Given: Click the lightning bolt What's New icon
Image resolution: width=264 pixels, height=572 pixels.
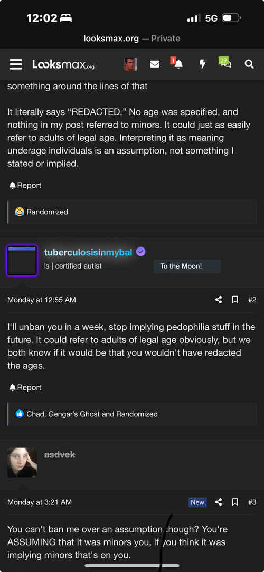Looking at the screenshot, I should click(x=202, y=64).
